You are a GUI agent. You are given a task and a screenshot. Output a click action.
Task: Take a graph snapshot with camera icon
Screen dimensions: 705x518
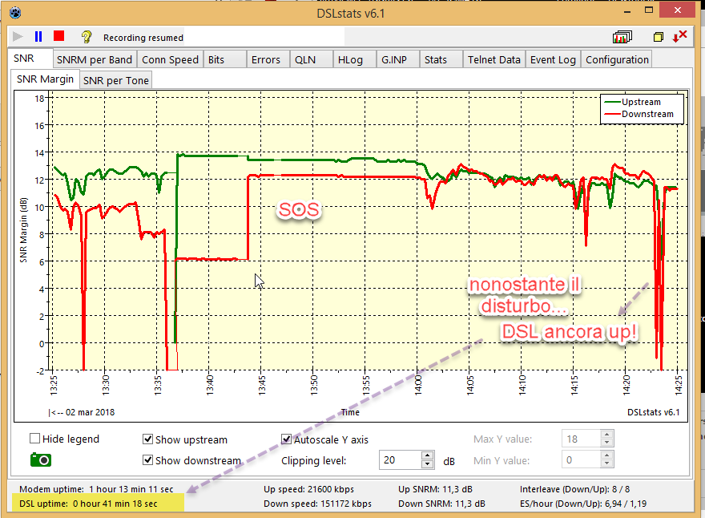tap(41, 460)
